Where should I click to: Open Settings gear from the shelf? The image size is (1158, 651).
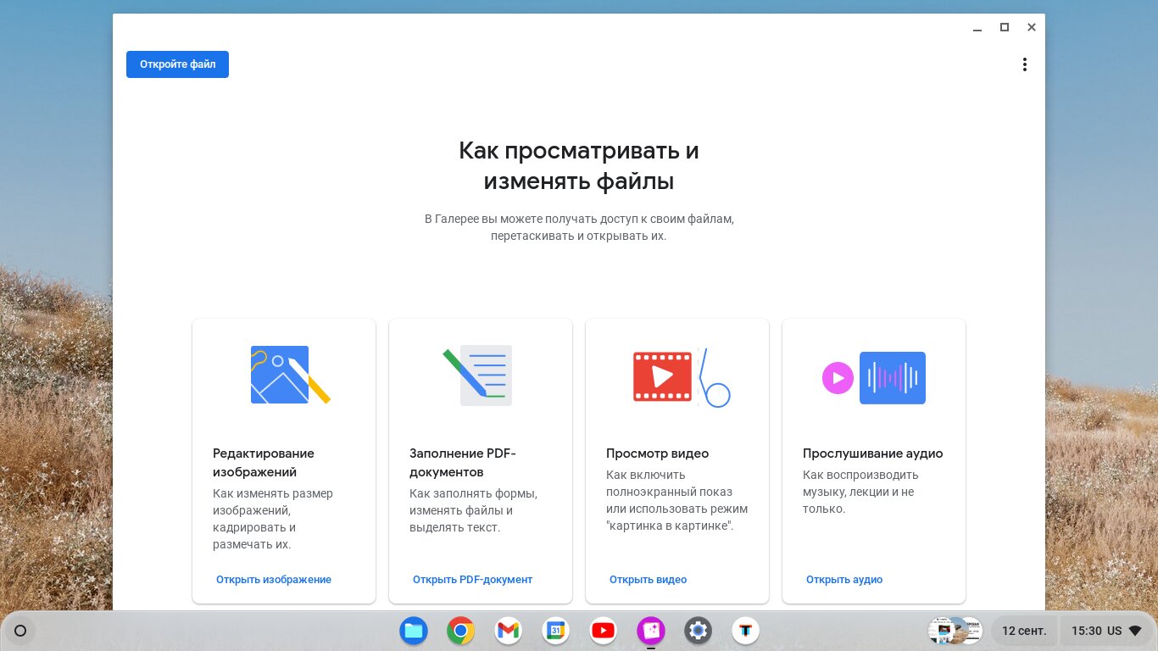pyautogui.click(x=699, y=631)
